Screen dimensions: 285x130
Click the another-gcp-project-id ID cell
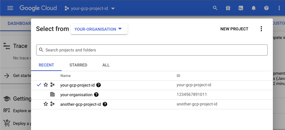click(197, 104)
